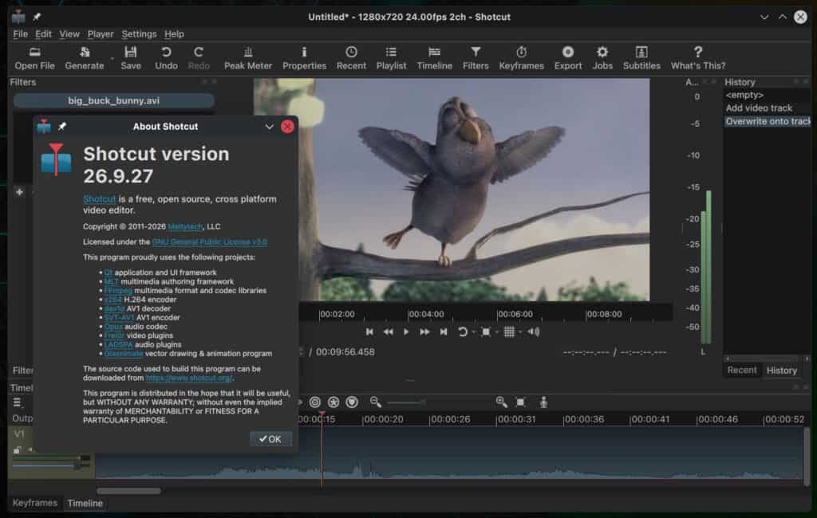Viewport: 817px width, 518px height.
Task: Zoom out the timeline
Action: (375, 402)
